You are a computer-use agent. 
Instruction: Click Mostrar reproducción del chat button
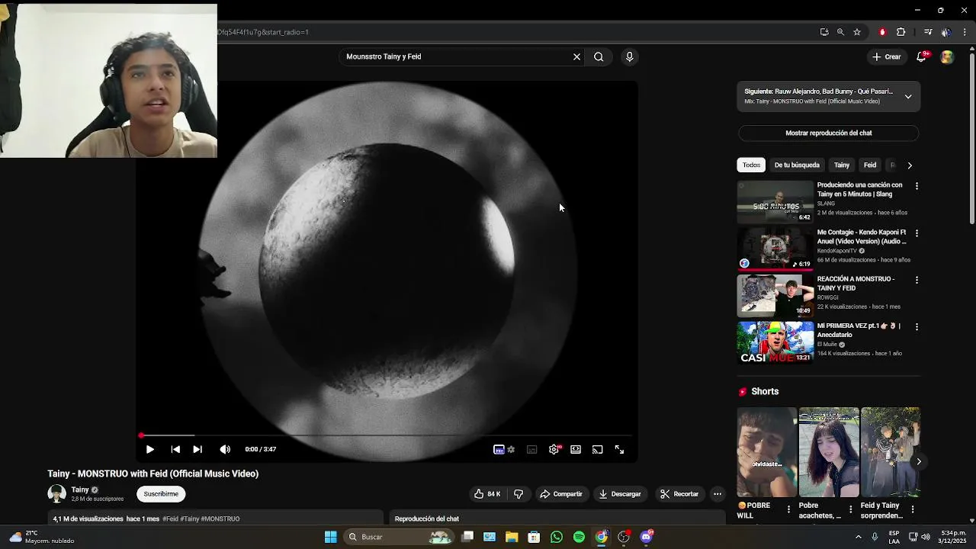pyautogui.click(x=829, y=133)
